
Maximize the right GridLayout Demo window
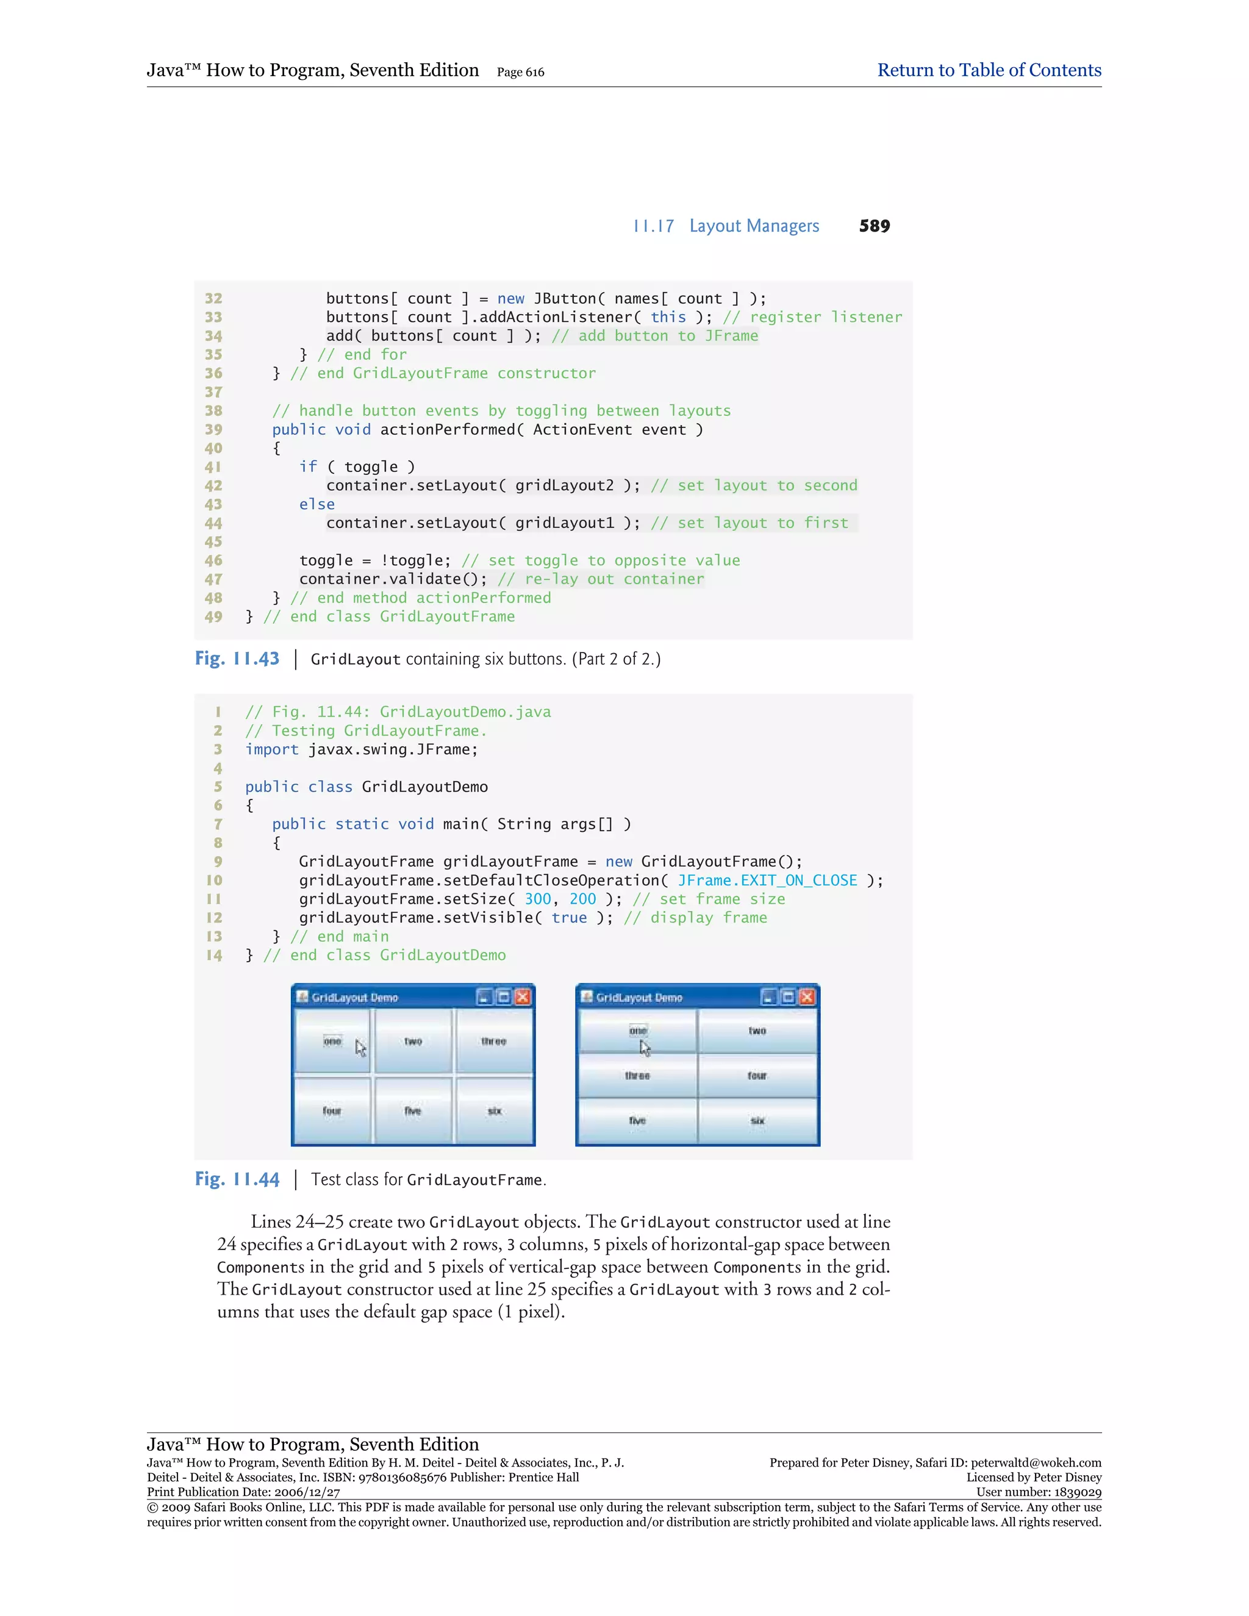[x=788, y=998]
